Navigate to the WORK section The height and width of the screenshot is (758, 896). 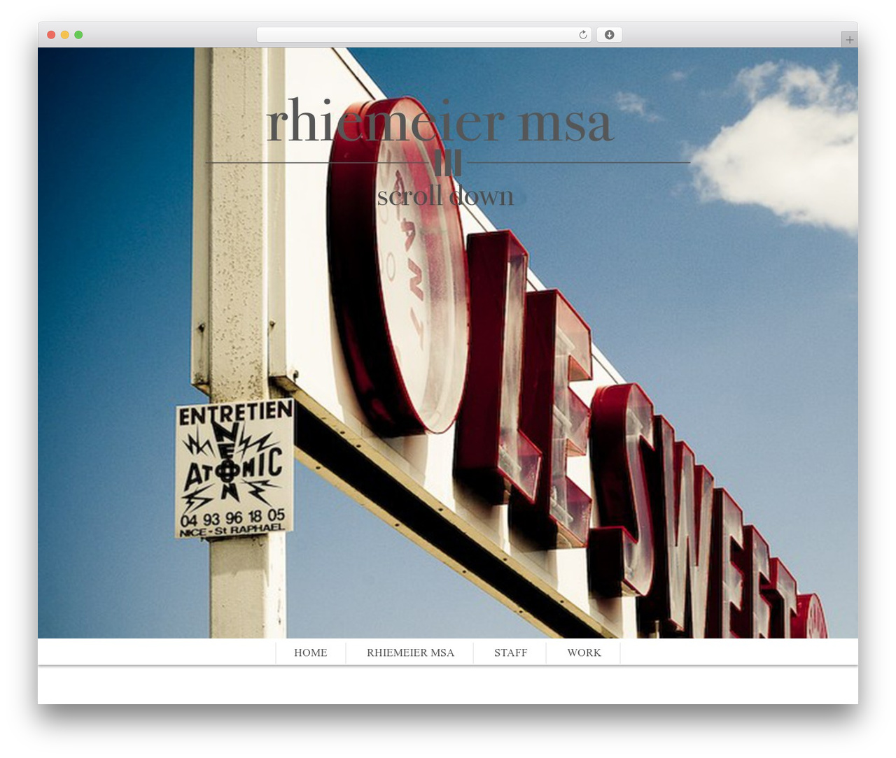click(584, 652)
